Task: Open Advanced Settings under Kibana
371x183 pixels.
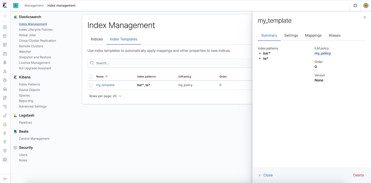Action: pyautogui.click(x=32, y=106)
